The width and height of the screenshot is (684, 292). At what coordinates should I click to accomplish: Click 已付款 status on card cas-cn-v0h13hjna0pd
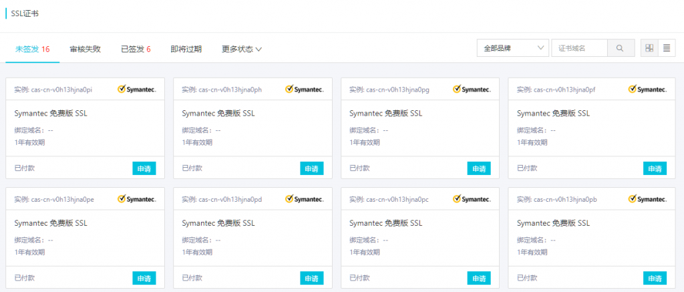click(x=192, y=277)
